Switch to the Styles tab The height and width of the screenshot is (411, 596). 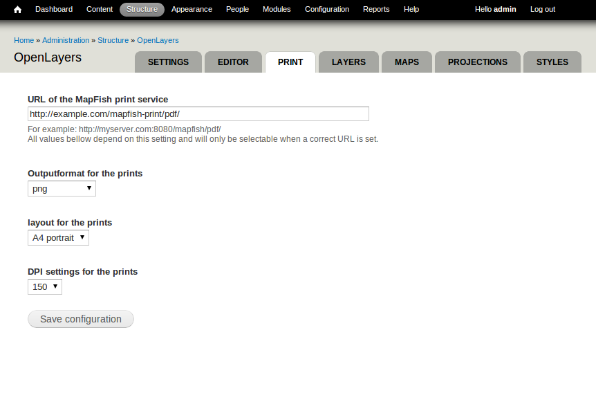click(552, 62)
